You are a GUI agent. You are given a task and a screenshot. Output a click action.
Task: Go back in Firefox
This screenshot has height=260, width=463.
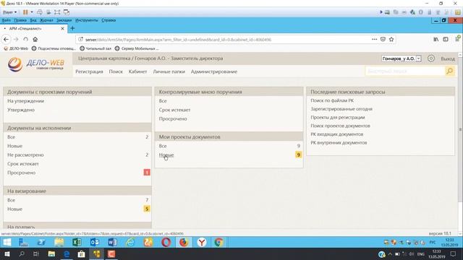(7, 39)
